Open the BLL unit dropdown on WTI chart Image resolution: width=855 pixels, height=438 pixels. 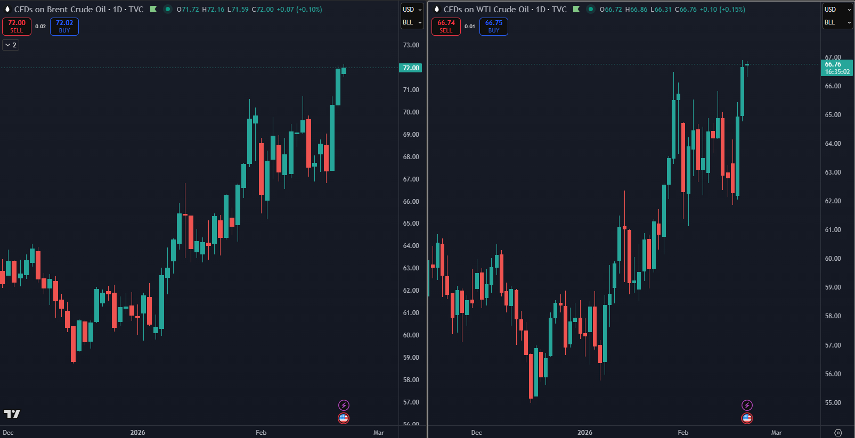point(837,22)
